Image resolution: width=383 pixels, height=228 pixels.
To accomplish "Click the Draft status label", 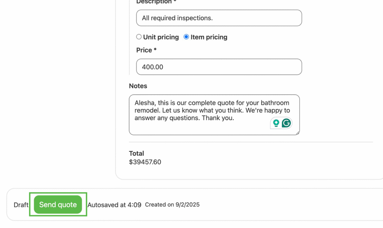I will (21, 205).
